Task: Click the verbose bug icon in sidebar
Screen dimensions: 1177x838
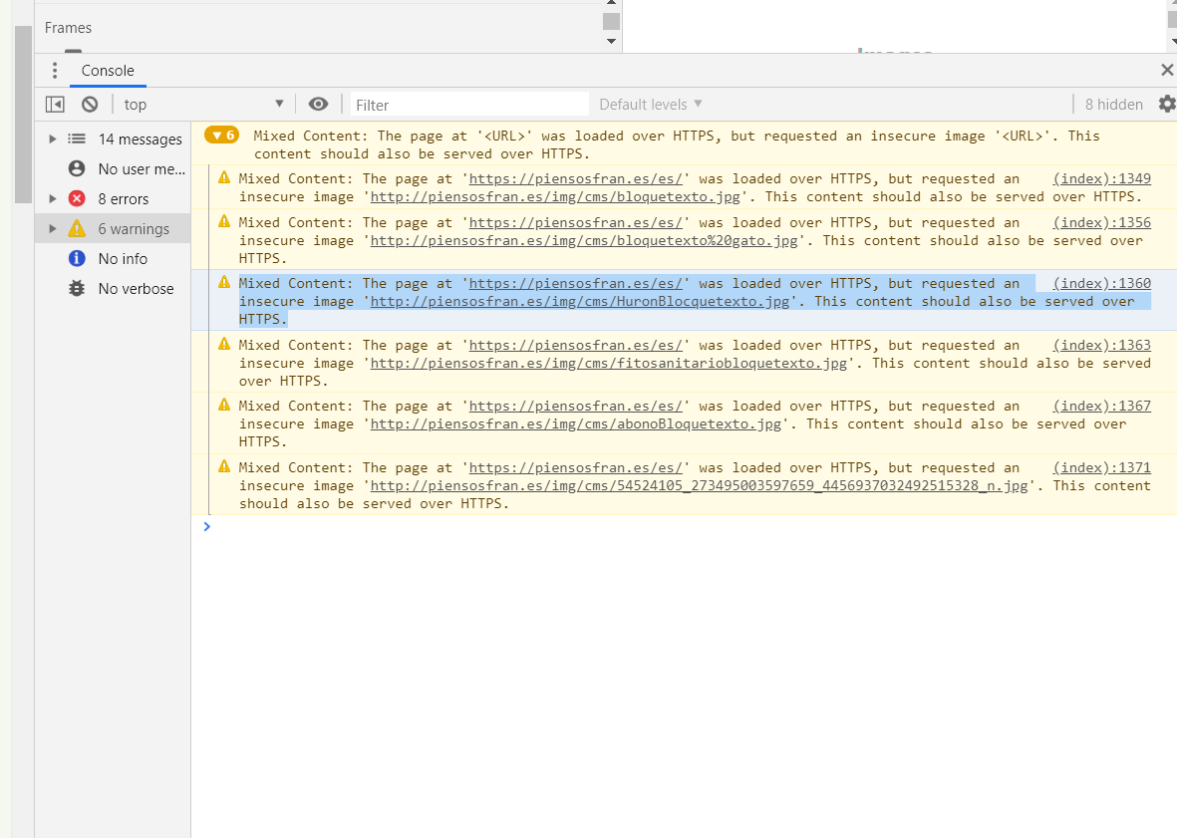Action: coord(77,288)
